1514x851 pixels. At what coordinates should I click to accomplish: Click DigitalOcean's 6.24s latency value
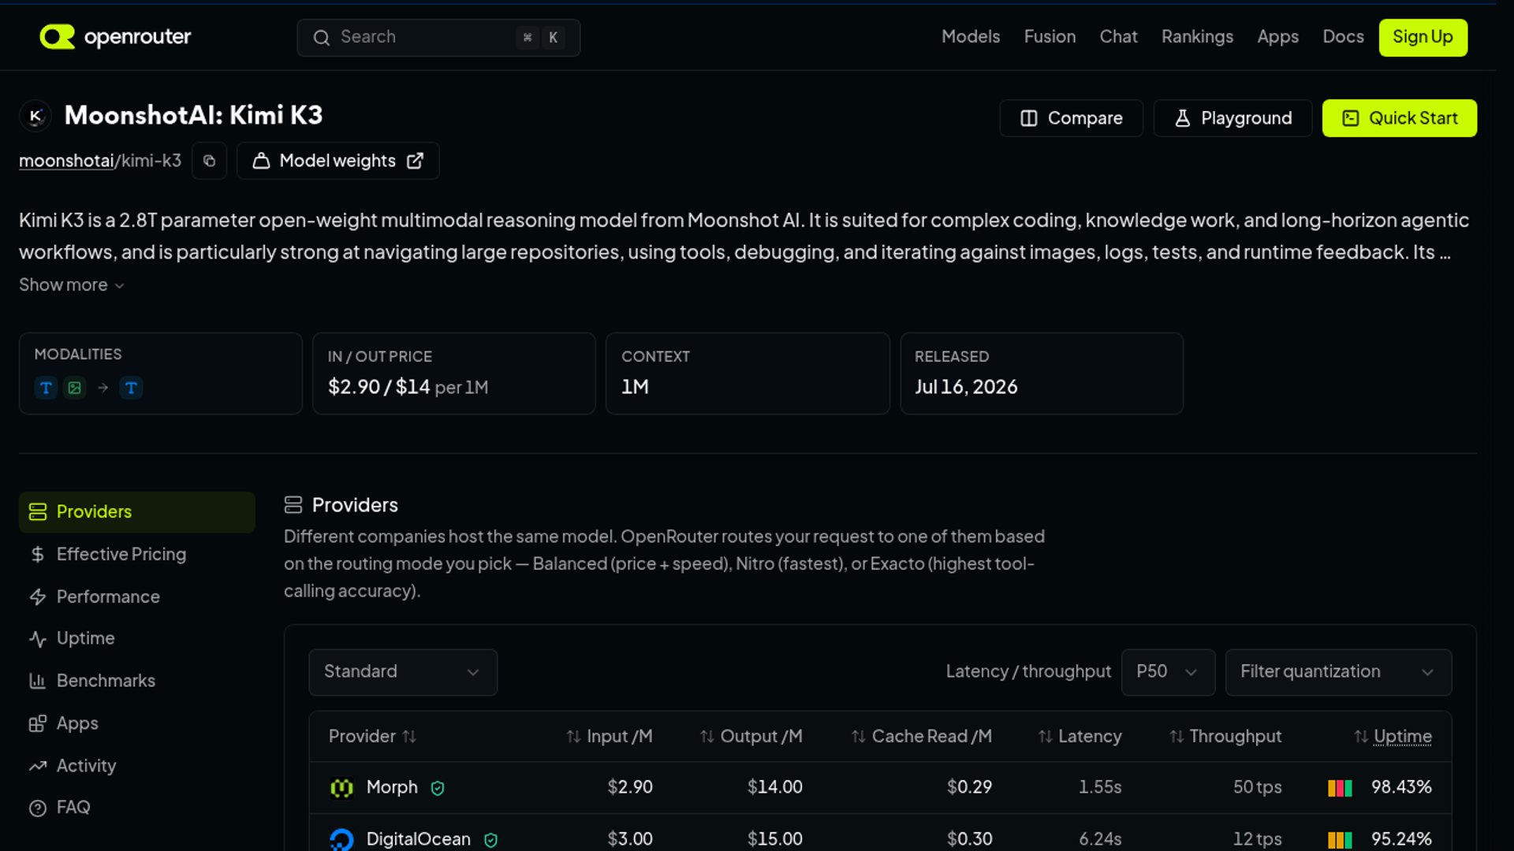(x=1100, y=839)
